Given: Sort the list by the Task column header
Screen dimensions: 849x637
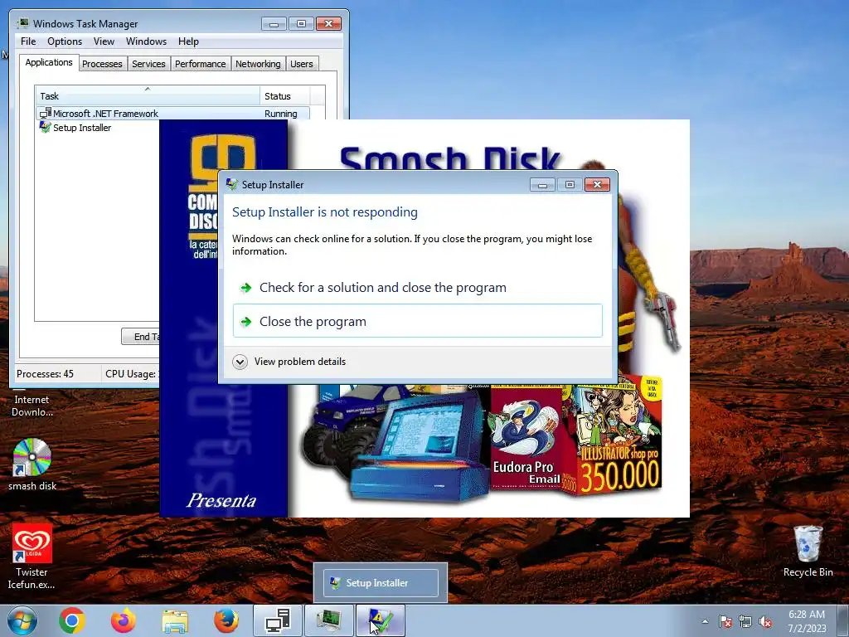Looking at the screenshot, I should [x=148, y=96].
